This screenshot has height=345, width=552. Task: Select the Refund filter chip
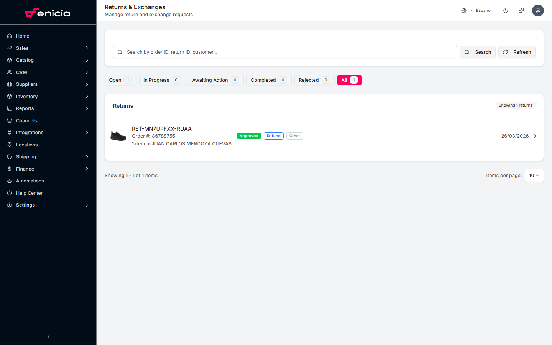click(x=273, y=136)
